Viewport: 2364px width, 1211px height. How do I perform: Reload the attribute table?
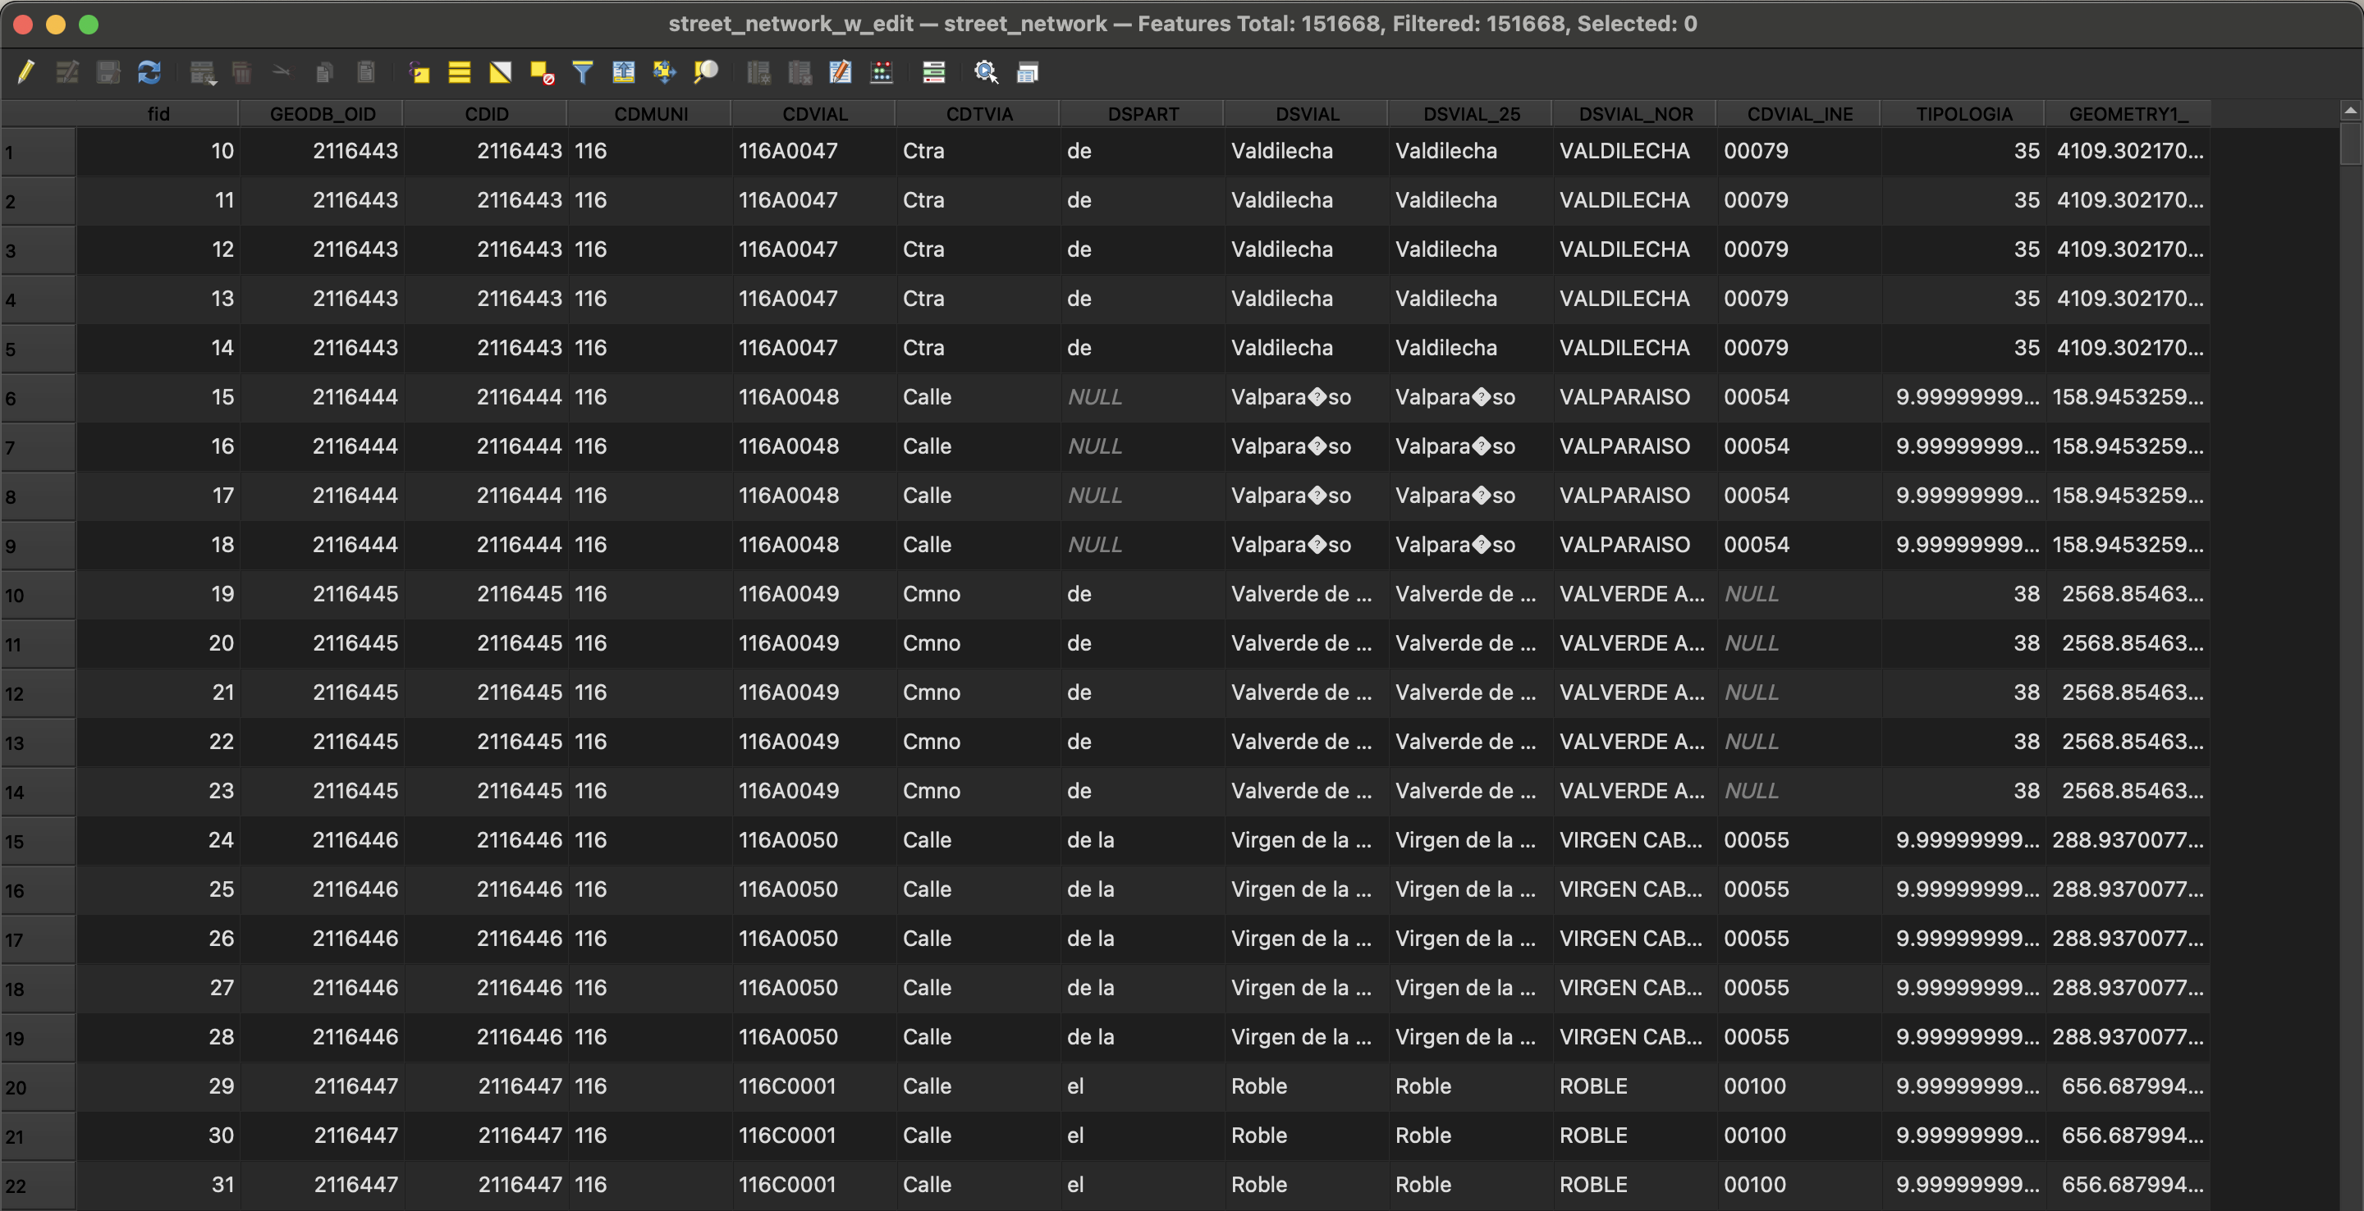(149, 71)
